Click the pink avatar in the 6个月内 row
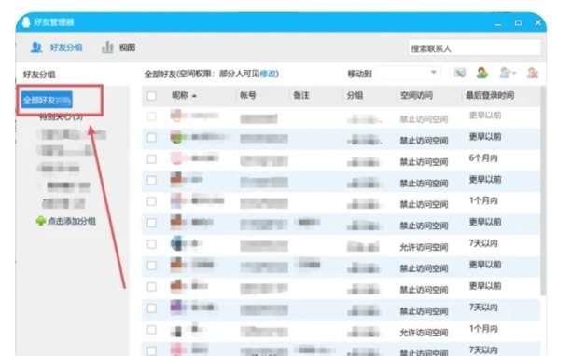The image size is (571, 356). pyautogui.click(x=176, y=158)
